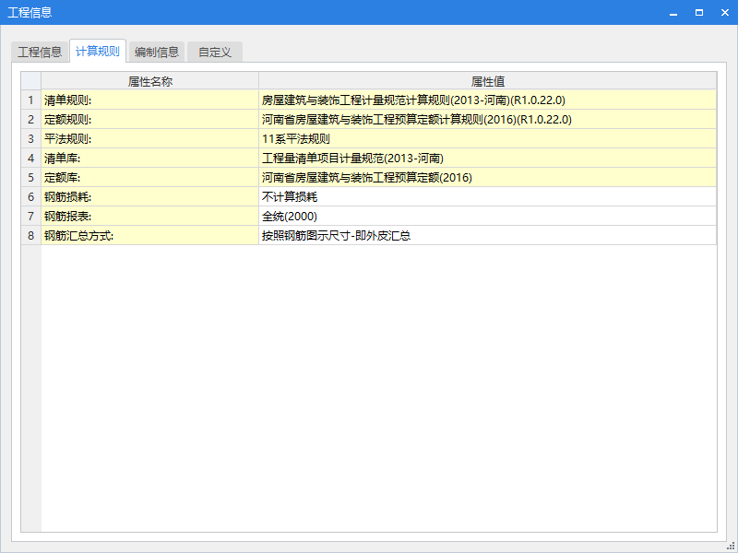Select the 计算规则 tab
The width and height of the screenshot is (738, 553).
coord(98,52)
